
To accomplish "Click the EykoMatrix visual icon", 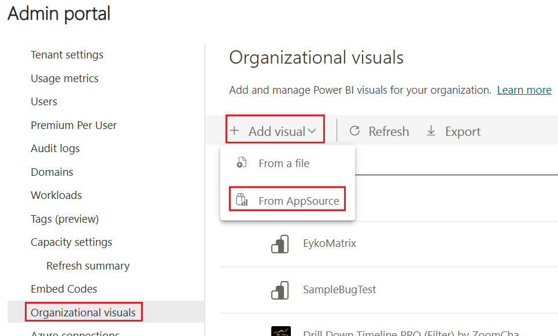I will [280, 243].
